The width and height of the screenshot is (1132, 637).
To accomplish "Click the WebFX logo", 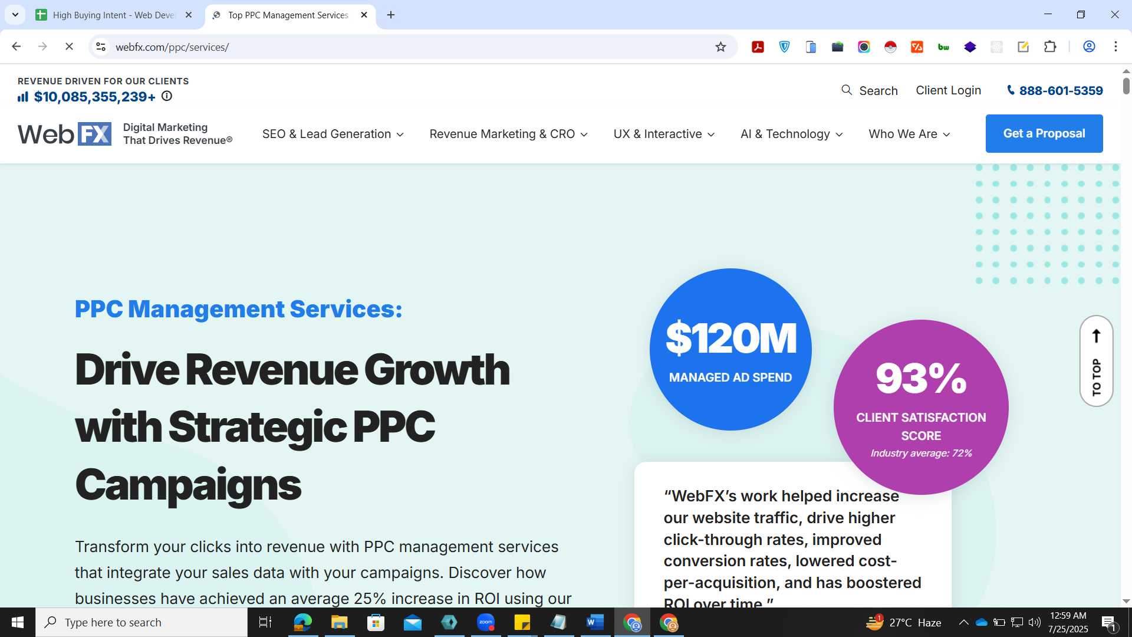I will [64, 134].
